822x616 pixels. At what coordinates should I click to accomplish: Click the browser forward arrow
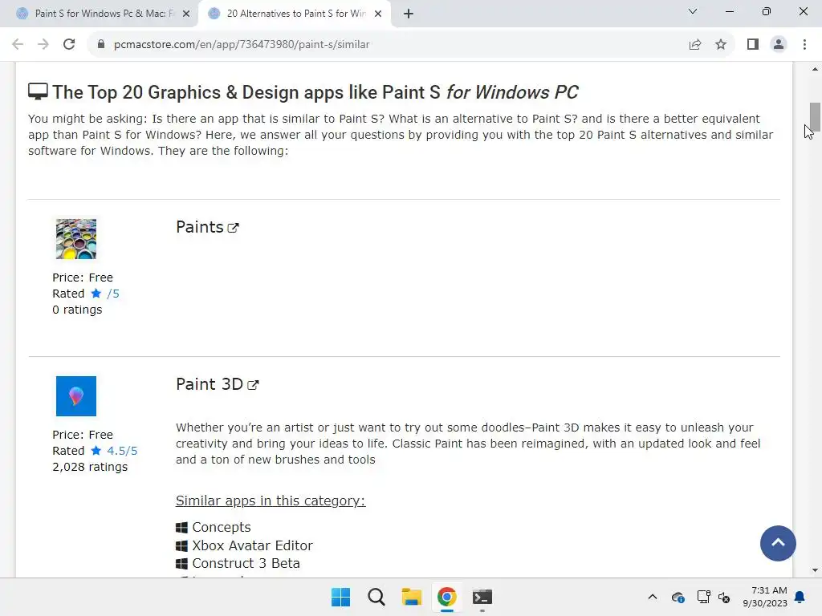pos(43,45)
